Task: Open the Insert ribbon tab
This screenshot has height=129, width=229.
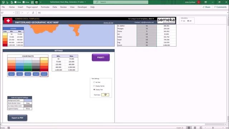Action: coord(20,7)
